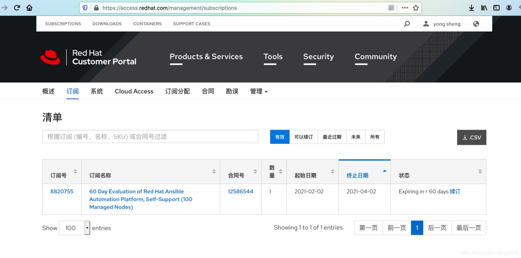
Task: Sort table by 合同号 column
Action: pyautogui.click(x=241, y=171)
